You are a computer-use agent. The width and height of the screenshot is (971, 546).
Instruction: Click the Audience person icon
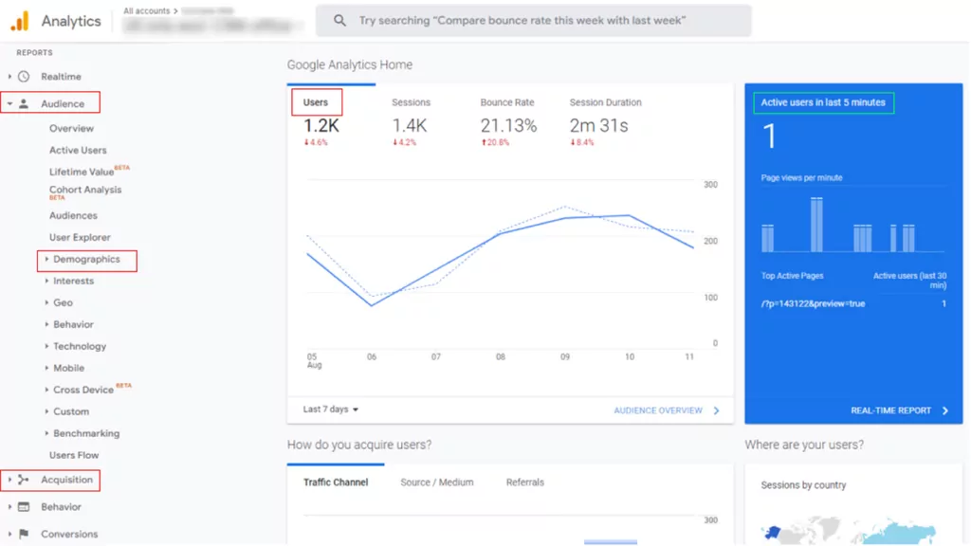tap(24, 101)
